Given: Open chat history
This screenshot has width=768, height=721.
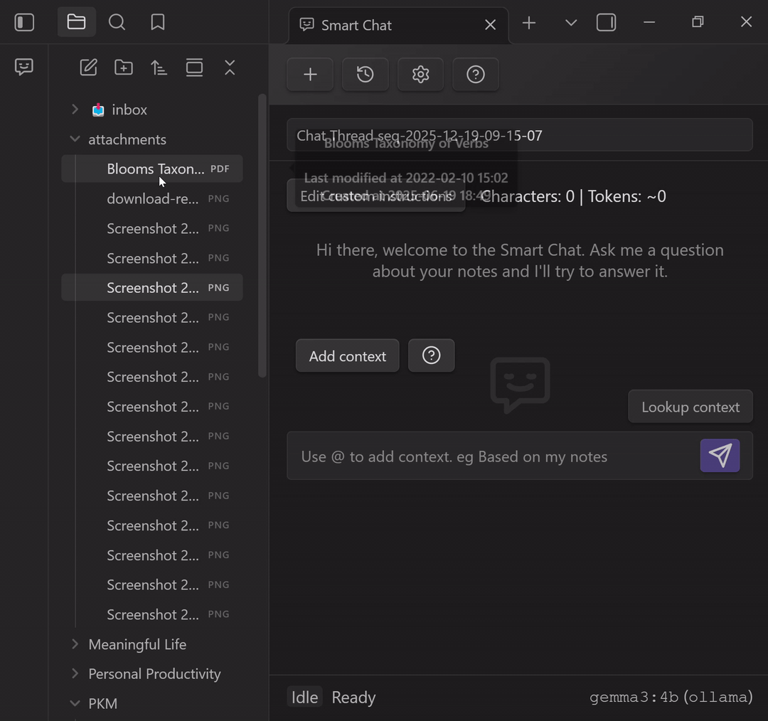Looking at the screenshot, I should click(x=366, y=74).
